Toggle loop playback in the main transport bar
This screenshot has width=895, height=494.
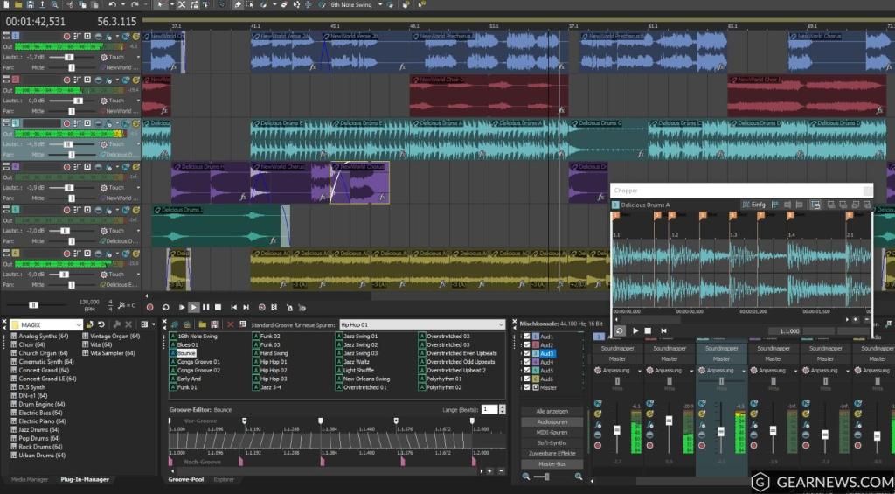[x=165, y=307]
